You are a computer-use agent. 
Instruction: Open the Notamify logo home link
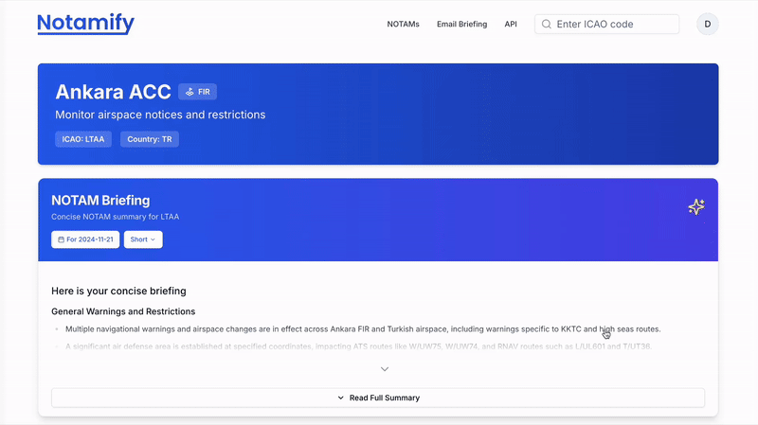85,23
